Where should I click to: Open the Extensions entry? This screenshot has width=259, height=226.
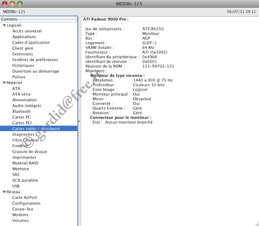point(22,54)
